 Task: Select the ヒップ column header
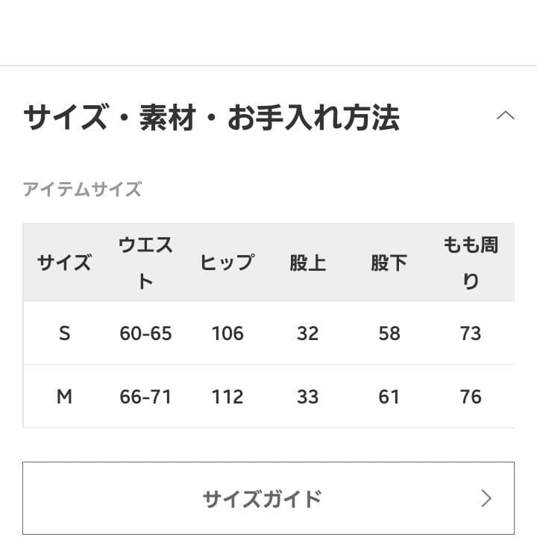227,263
